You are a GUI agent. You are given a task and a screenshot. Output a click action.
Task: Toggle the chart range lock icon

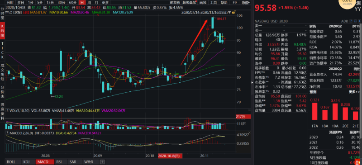[233, 12]
